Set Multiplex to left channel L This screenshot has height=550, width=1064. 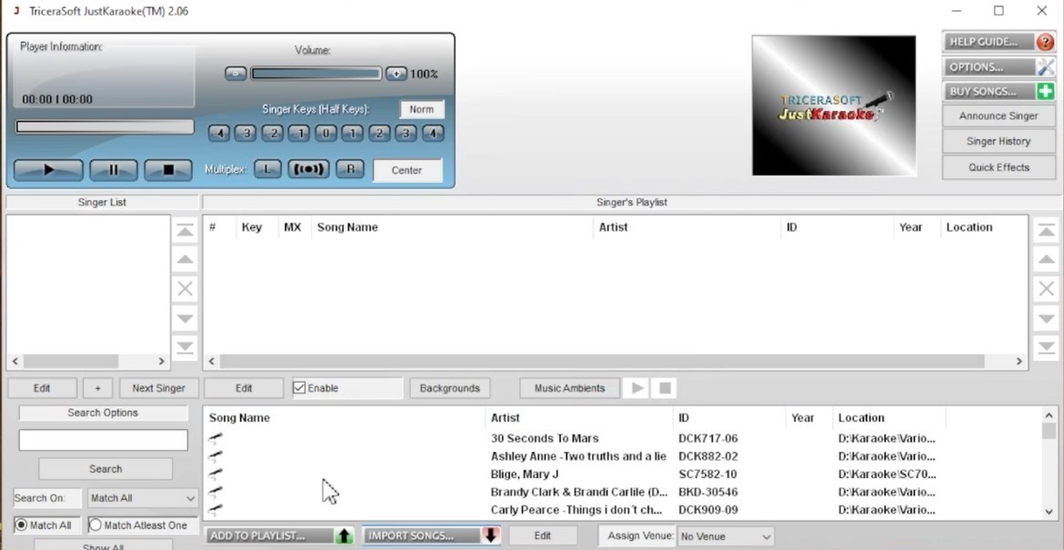click(x=267, y=169)
